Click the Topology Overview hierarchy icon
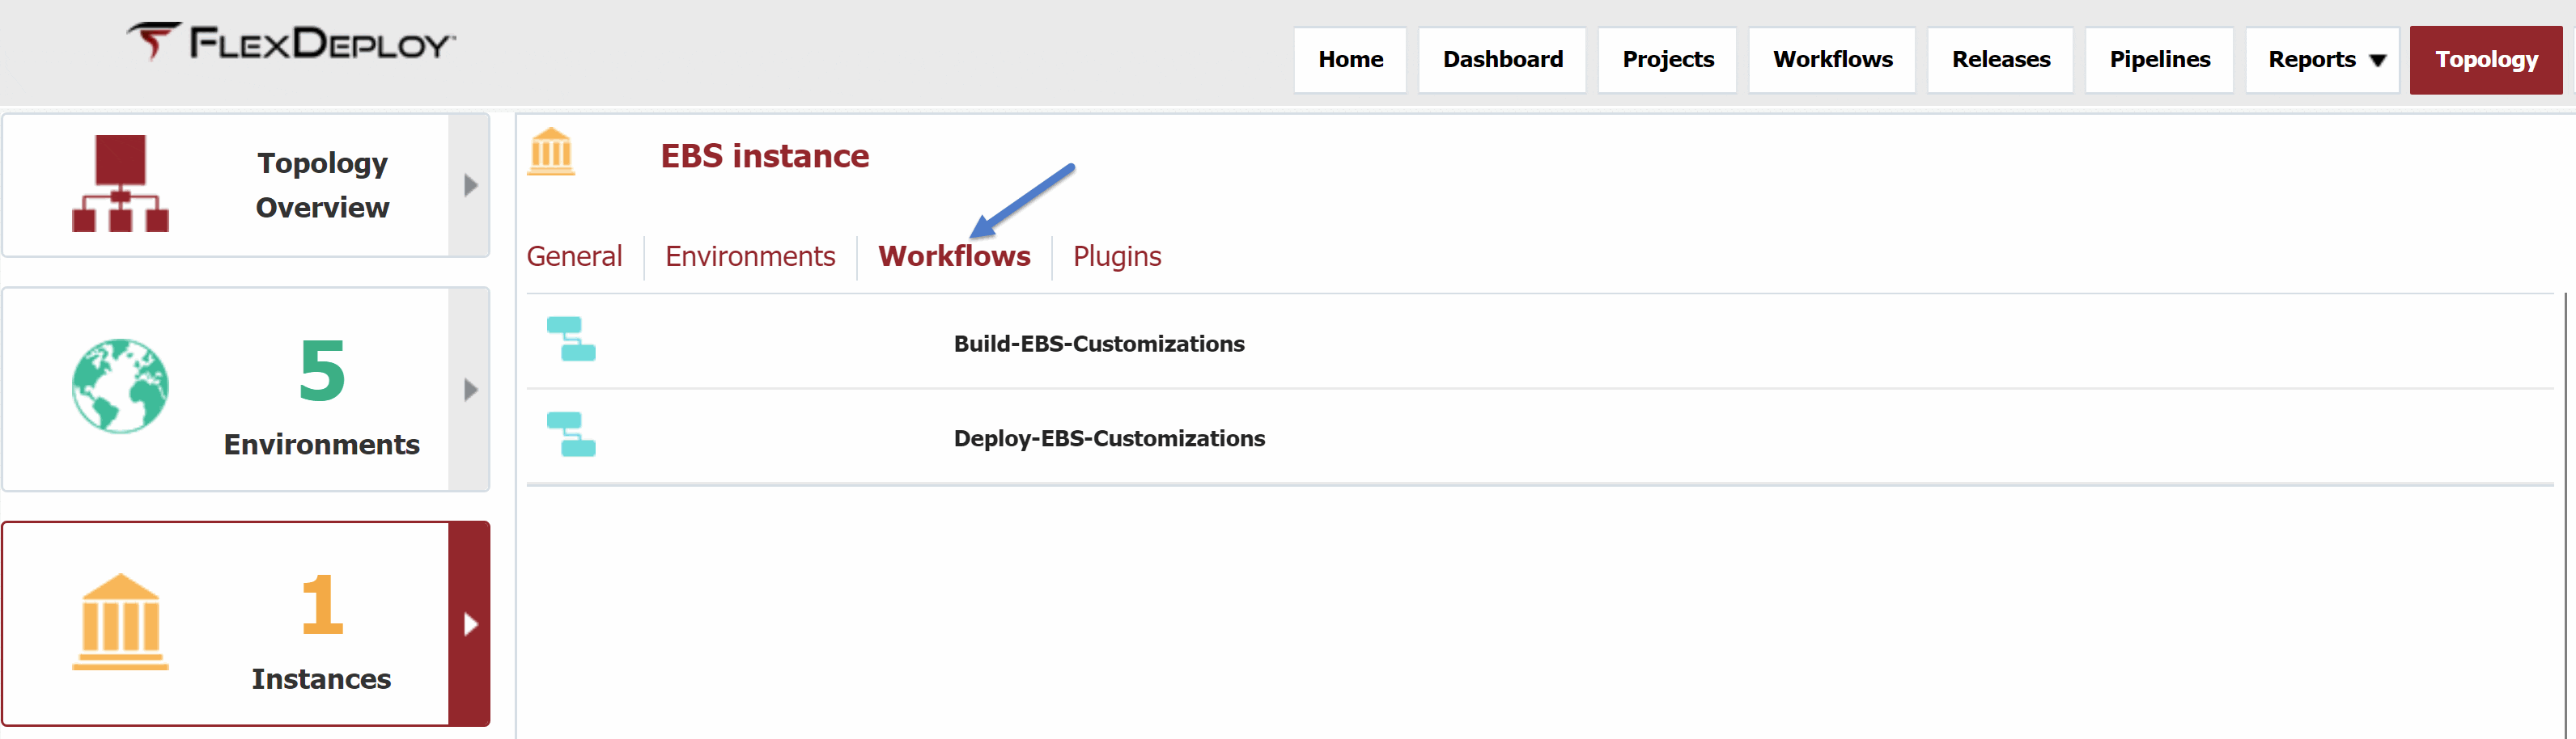The image size is (2576, 739). click(120, 184)
